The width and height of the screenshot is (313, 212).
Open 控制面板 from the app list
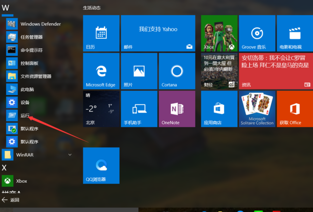pyautogui.click(x=29, y=63)
